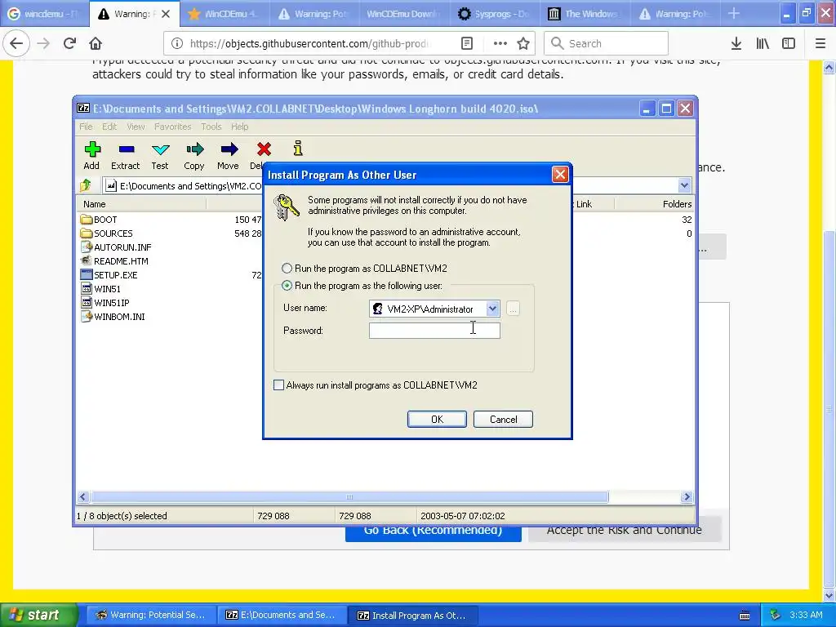Select AUTORUN.INF in the file list
This screenshot has width=836, height=627.
pyautogui.click(x=122, y=247)
